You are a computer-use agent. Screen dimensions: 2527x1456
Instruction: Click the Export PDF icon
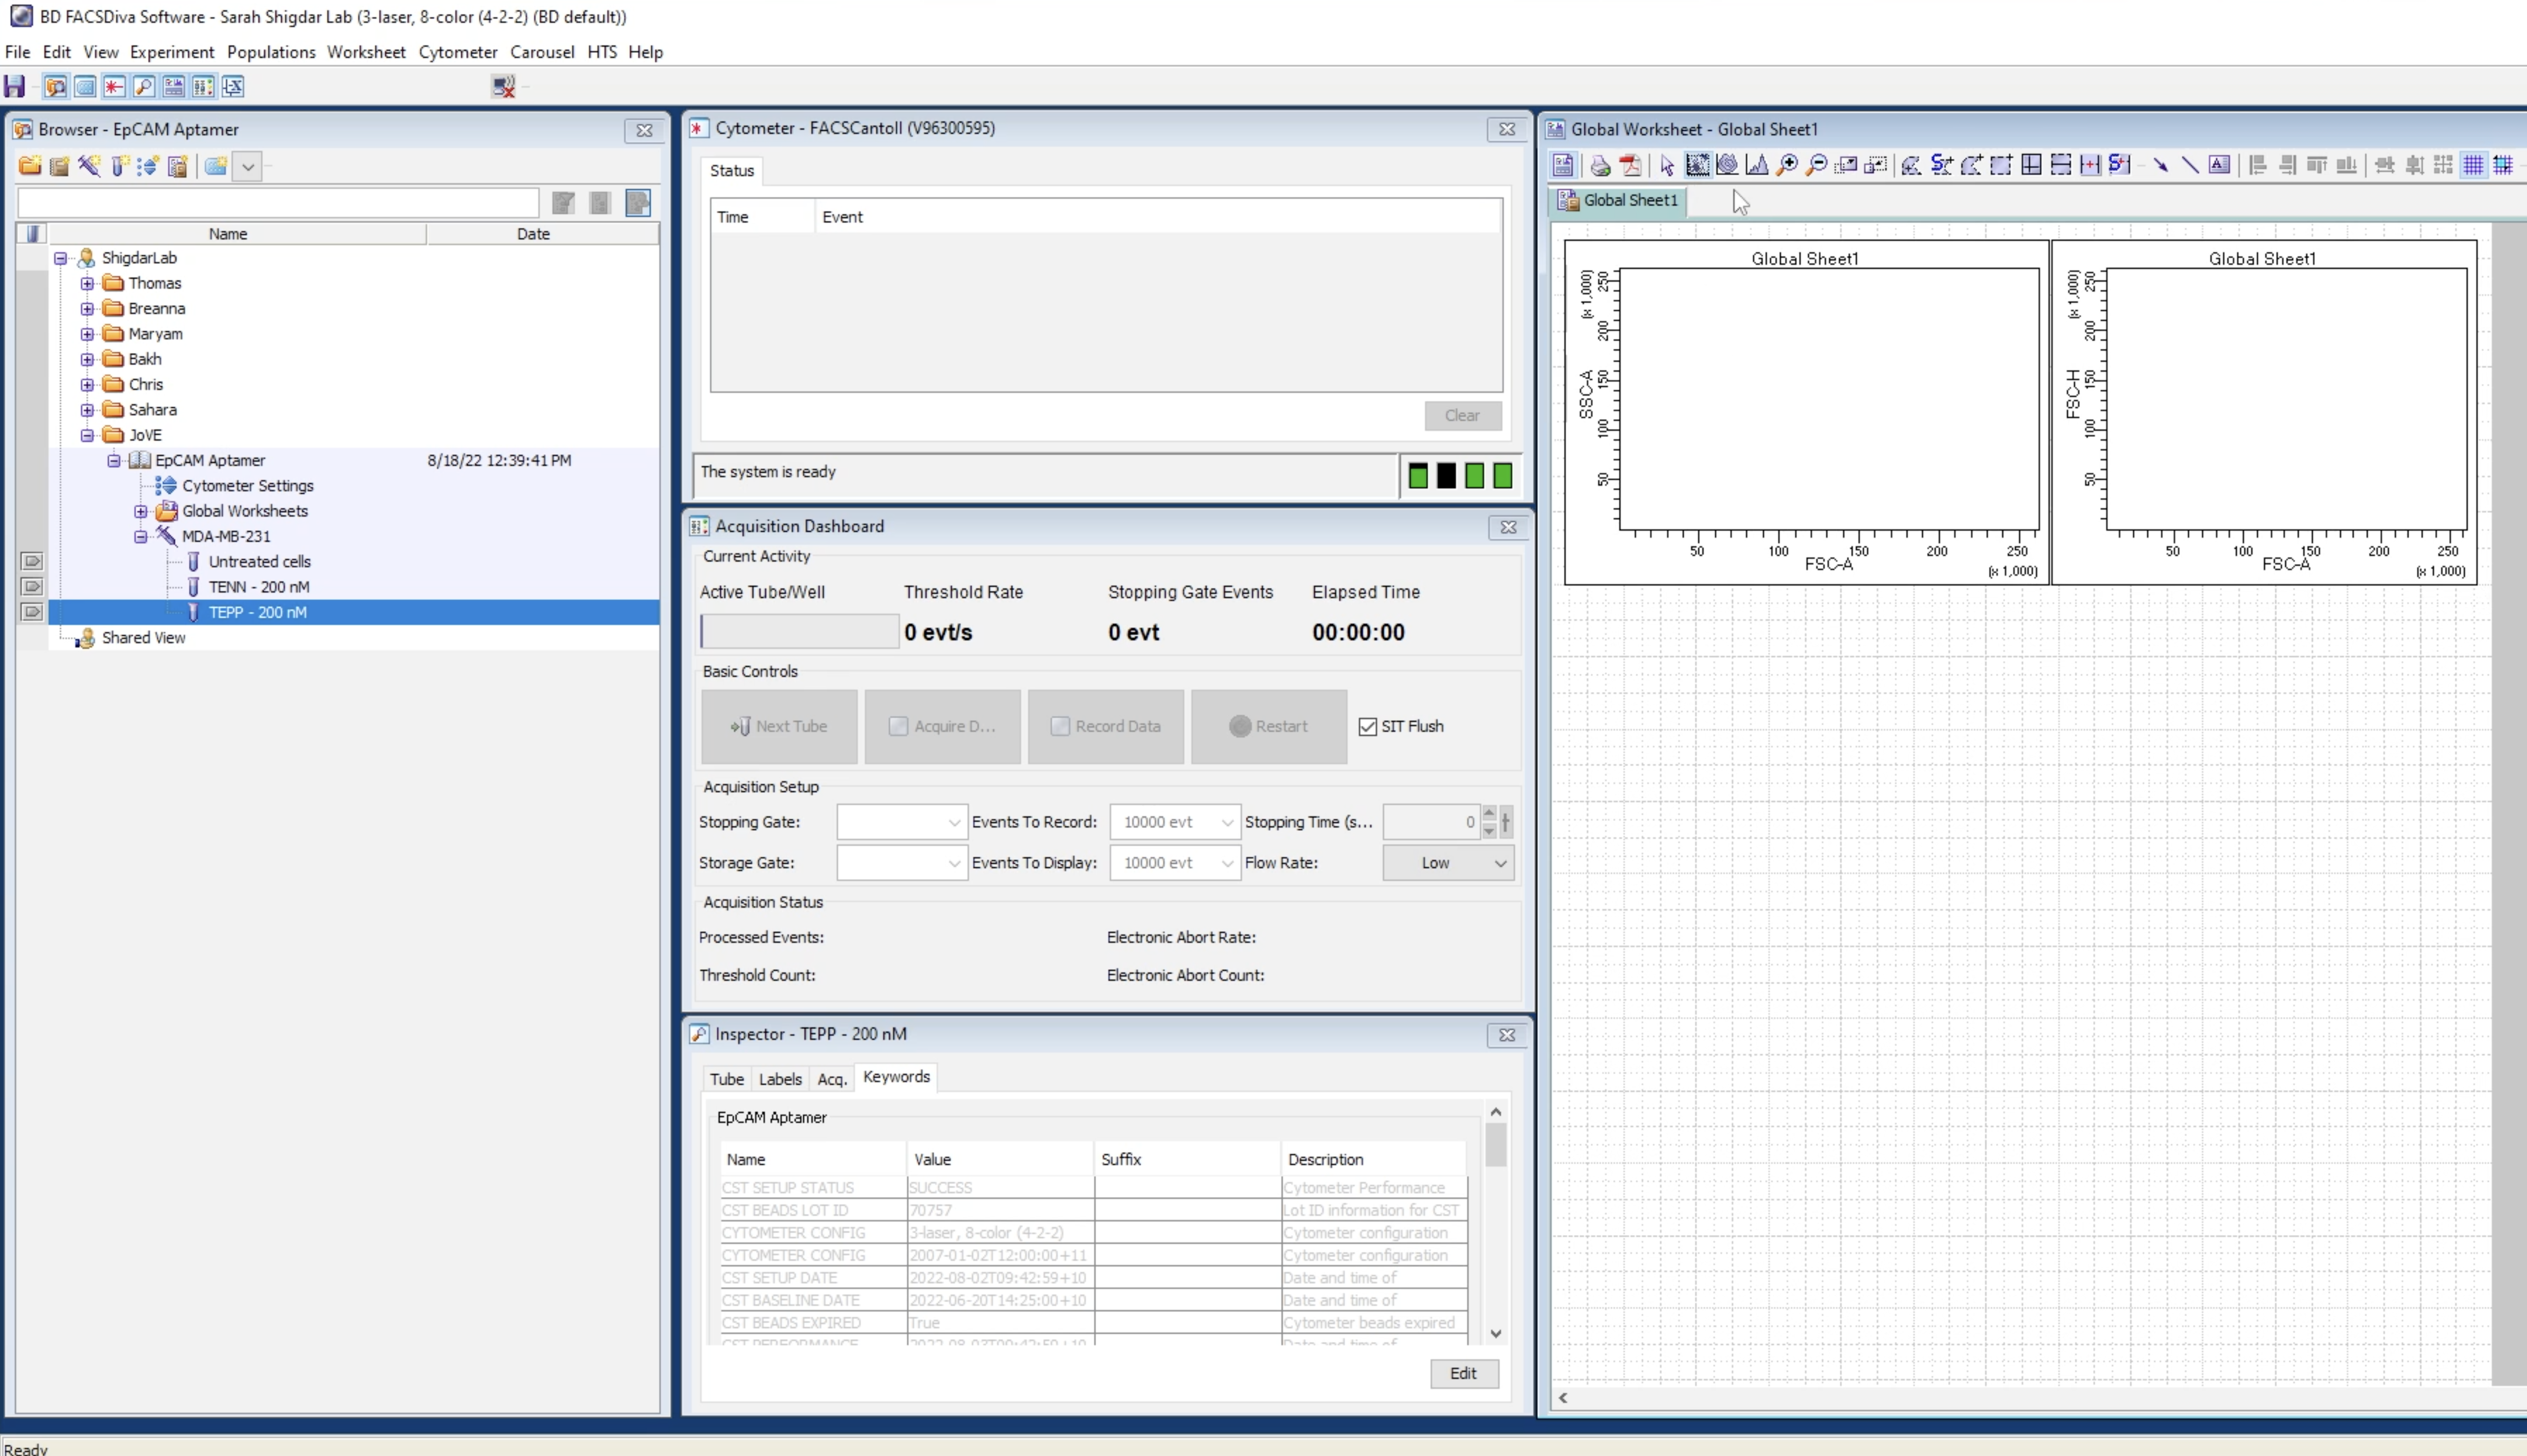[1631, 165]
